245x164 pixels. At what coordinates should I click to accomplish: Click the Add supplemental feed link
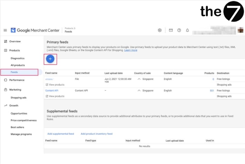(x=61, y=134)
